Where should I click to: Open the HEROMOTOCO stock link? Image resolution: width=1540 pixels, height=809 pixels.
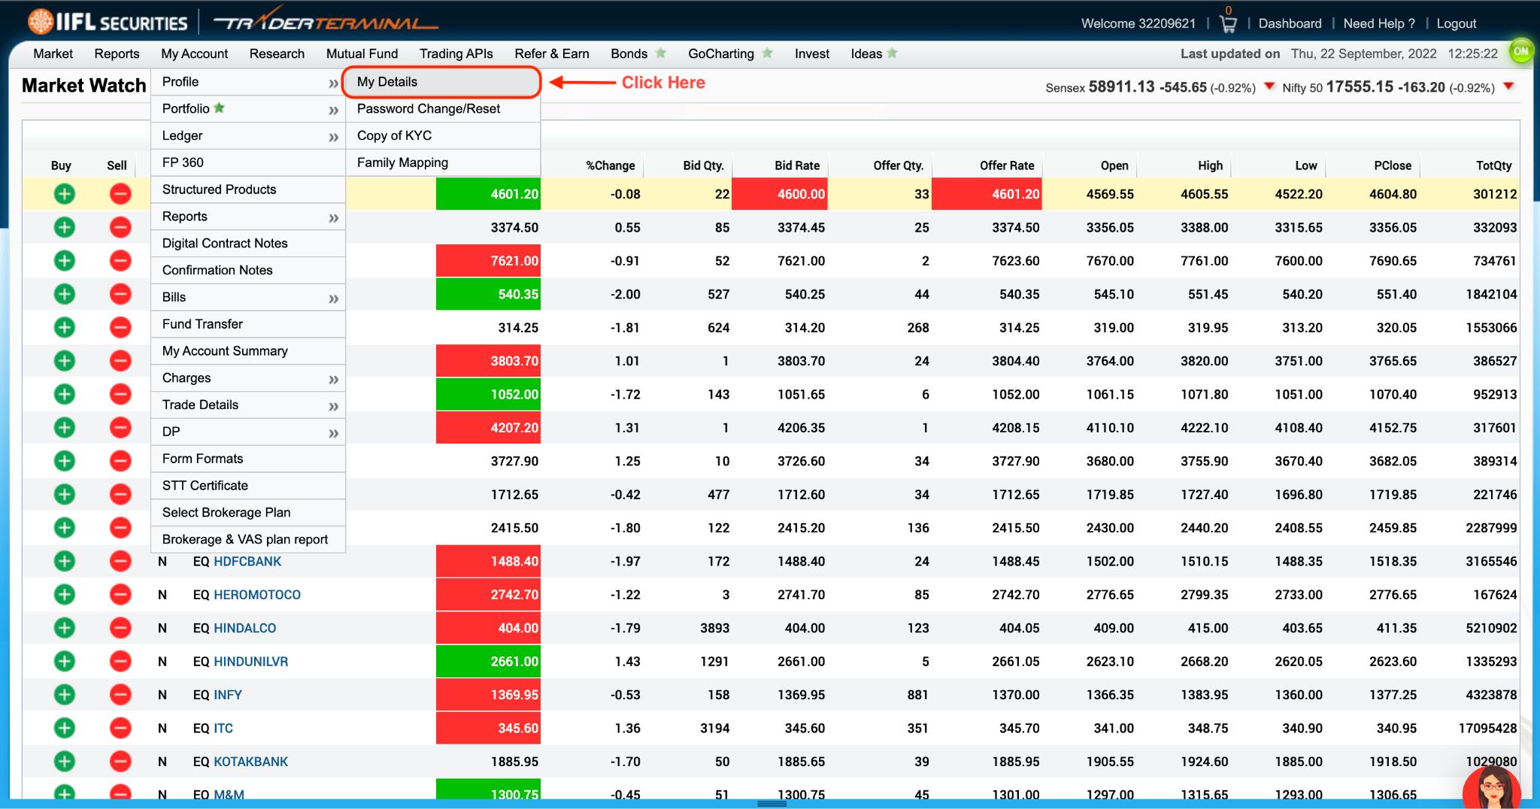pos(256,595)
